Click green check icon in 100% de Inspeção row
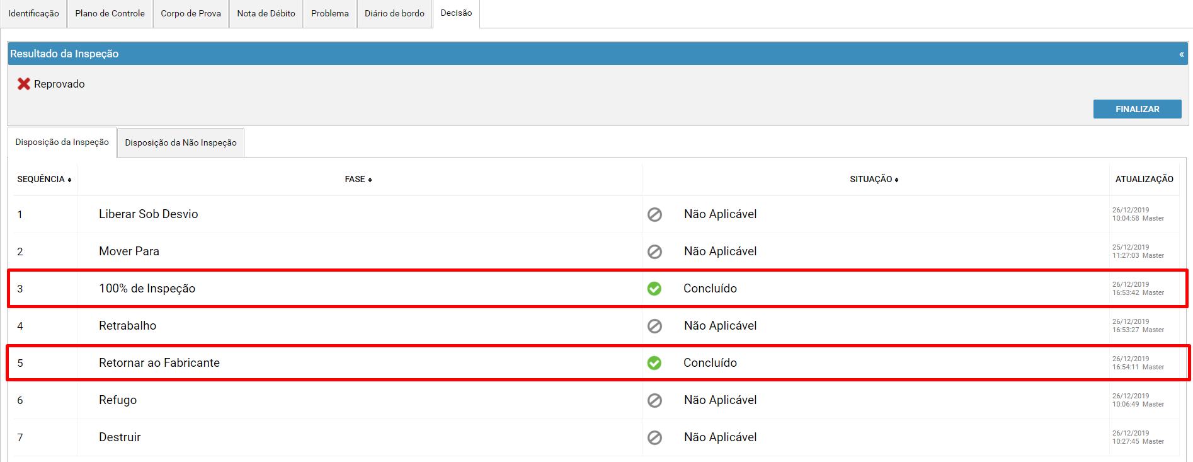 point(654,289)
